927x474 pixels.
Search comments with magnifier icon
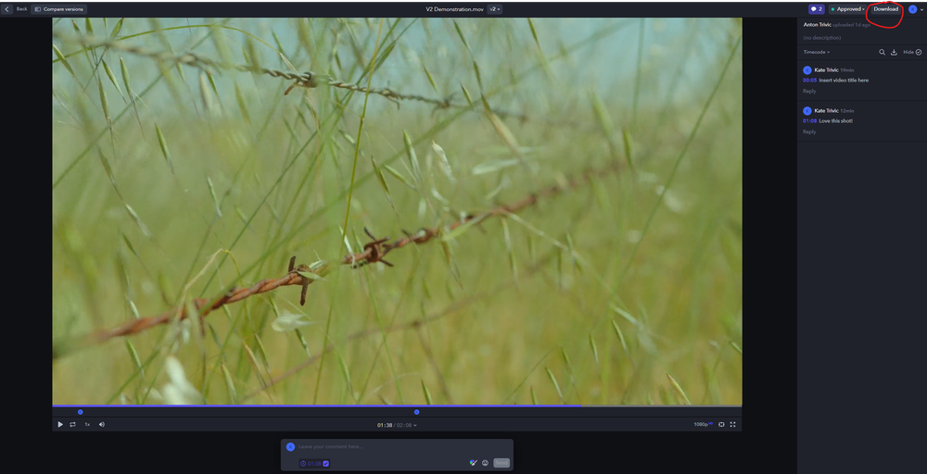tap(883, 52)
